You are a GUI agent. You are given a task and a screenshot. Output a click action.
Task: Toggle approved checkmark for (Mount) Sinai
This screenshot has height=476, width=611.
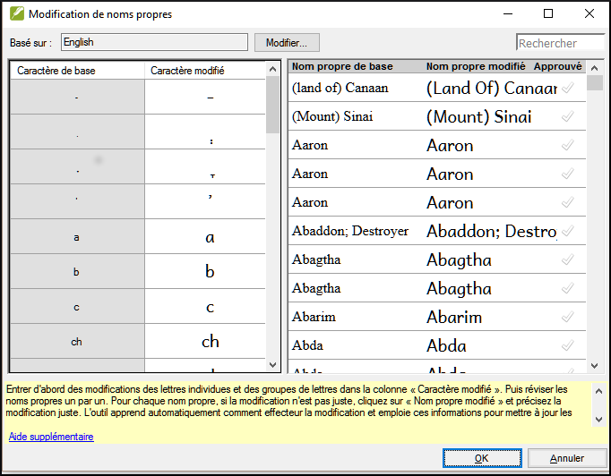[568, 116]
